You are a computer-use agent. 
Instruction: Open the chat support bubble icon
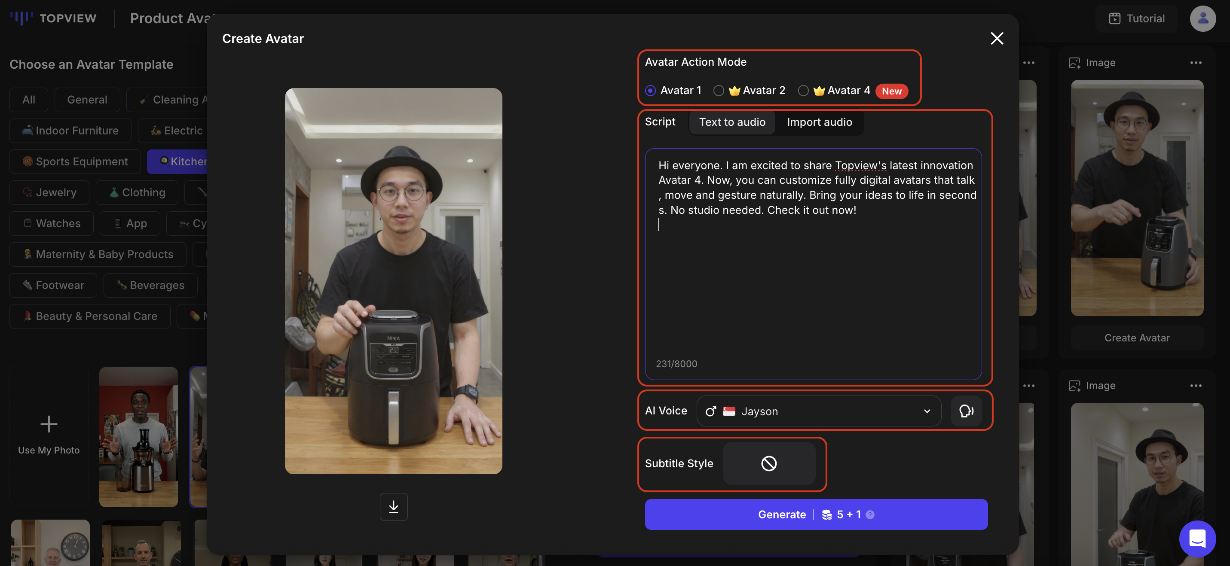[x=1197, y=539]
